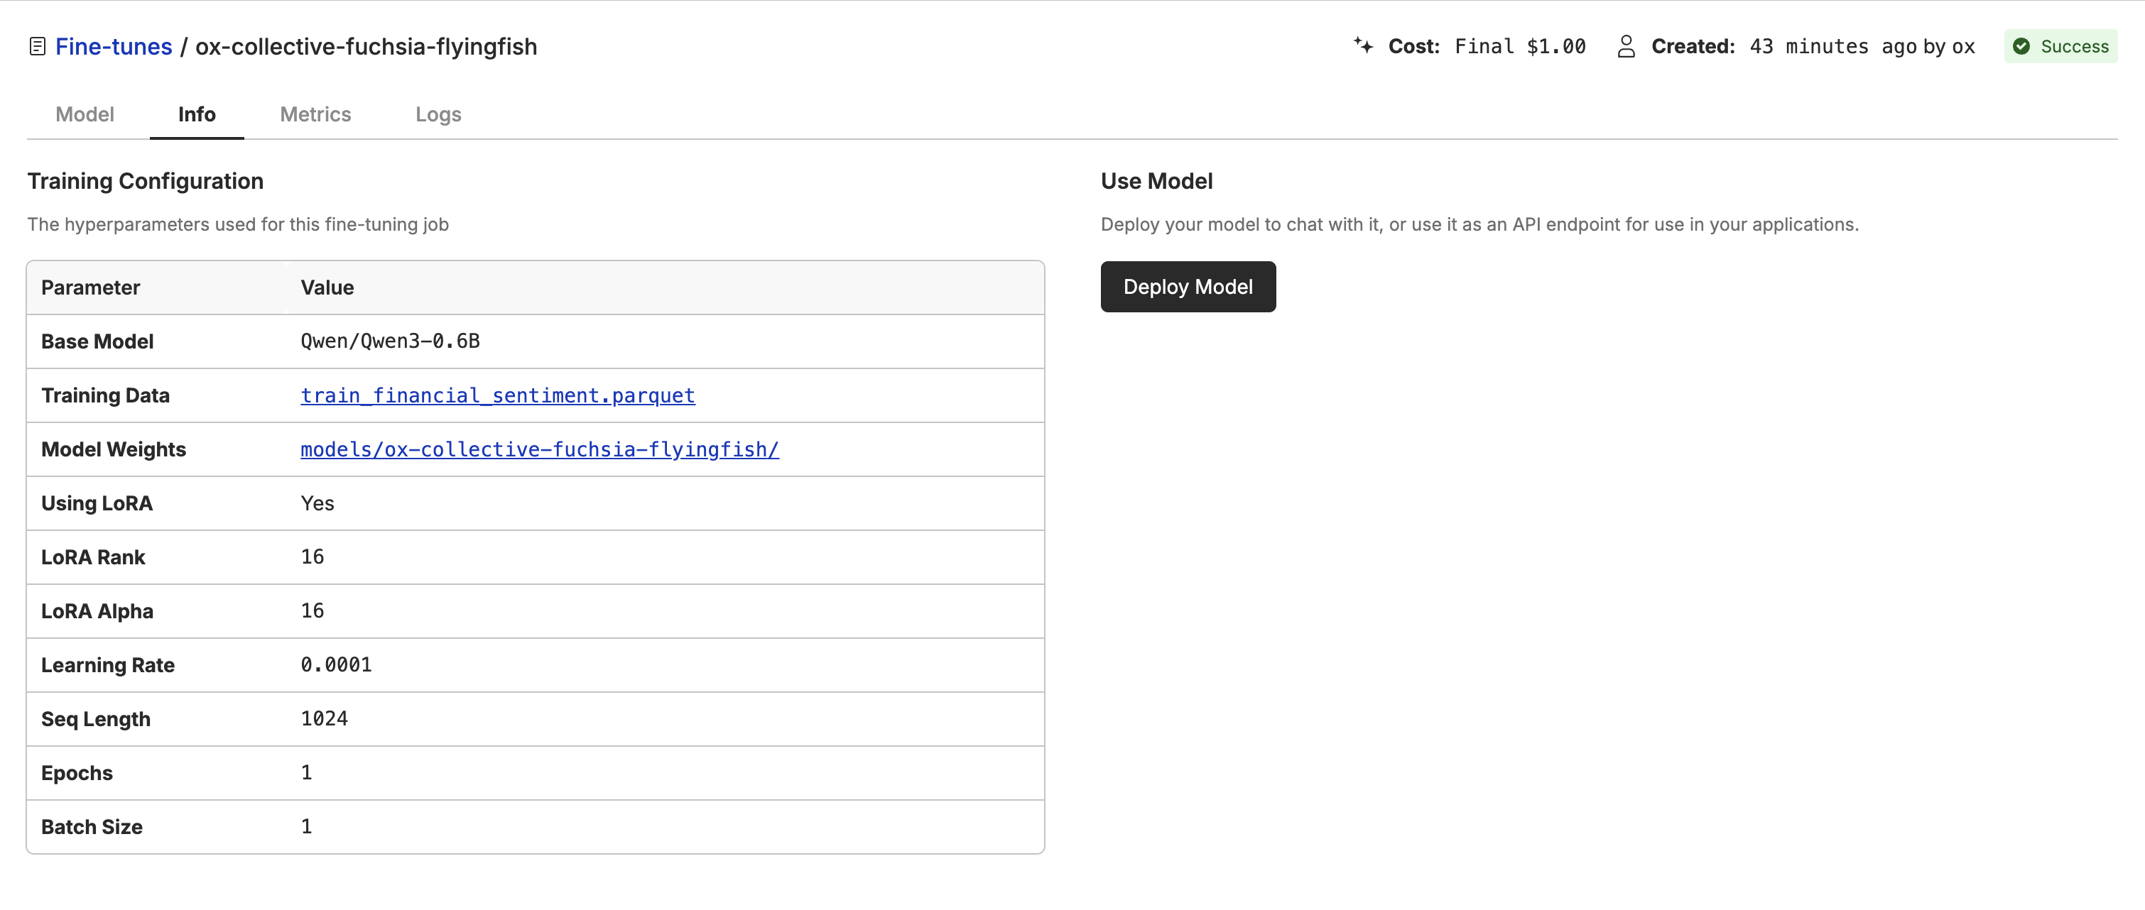Select the Model tab
Screen dimensions: 2145x910
coord(84,115)
